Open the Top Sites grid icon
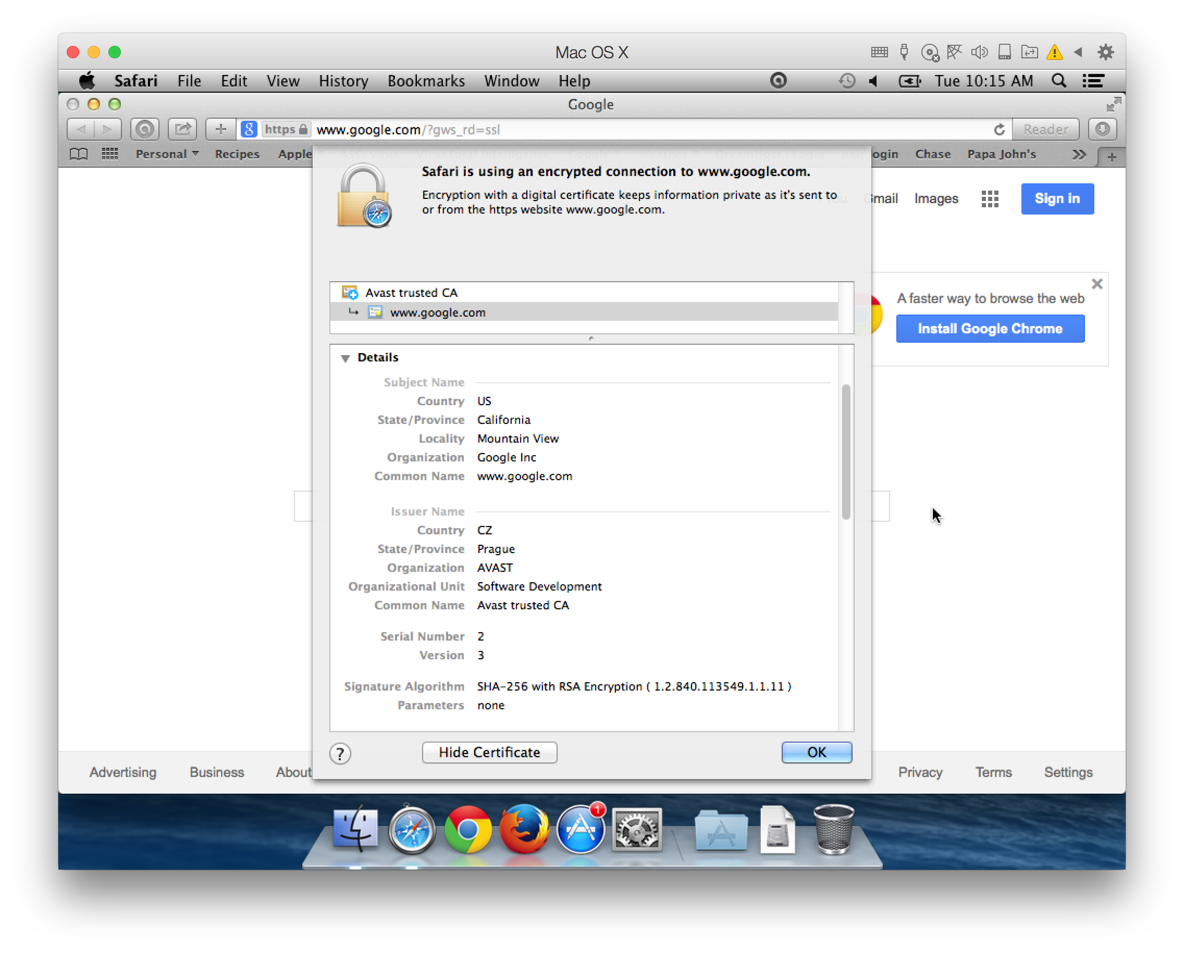1184x953 pixels. point(110,154)
